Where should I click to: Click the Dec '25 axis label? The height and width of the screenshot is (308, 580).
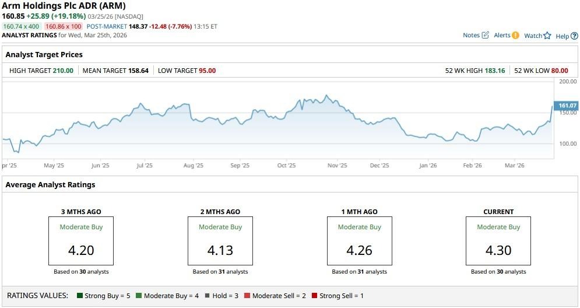pos(379,165)
